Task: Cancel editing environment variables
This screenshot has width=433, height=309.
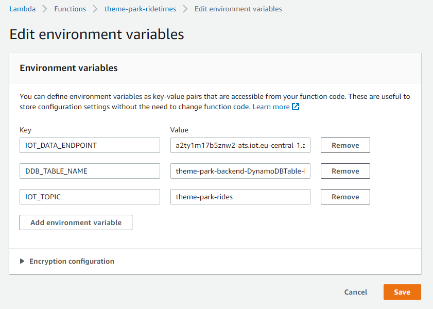Action: 355,291
